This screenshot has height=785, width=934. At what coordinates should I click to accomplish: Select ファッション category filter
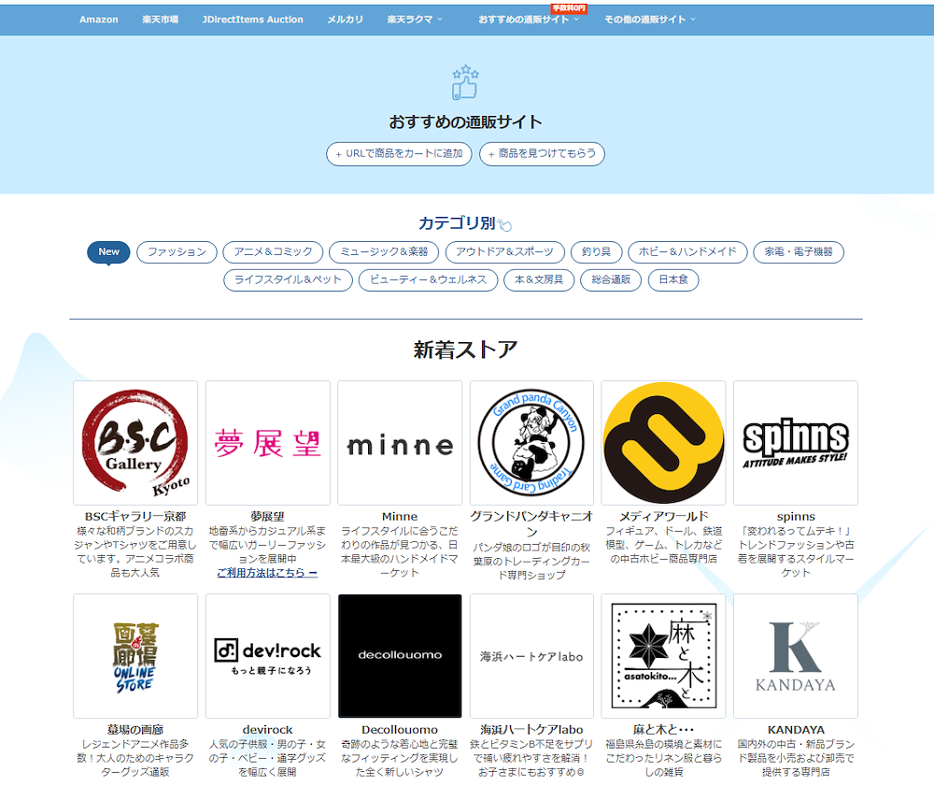177,252
